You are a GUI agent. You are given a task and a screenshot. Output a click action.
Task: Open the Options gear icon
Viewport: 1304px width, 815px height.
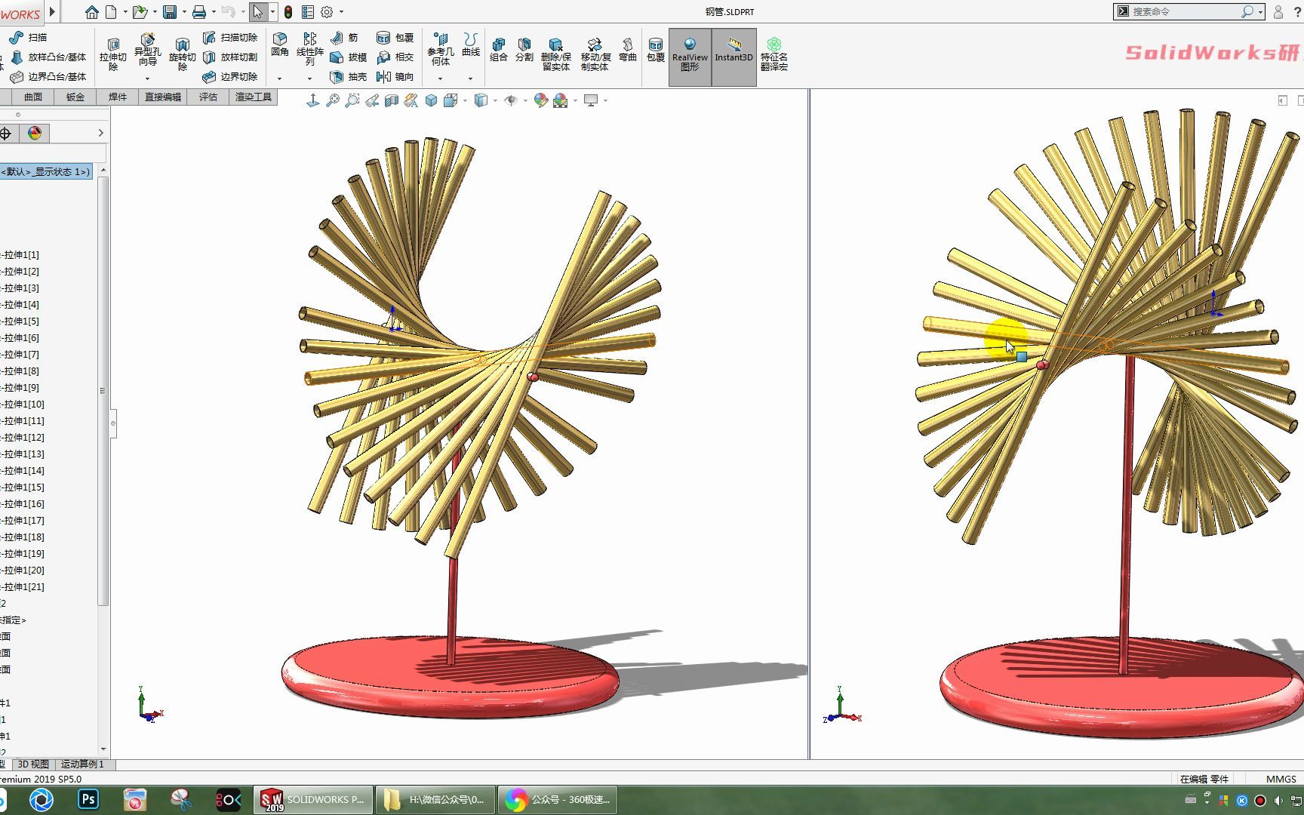pos(327,12)
